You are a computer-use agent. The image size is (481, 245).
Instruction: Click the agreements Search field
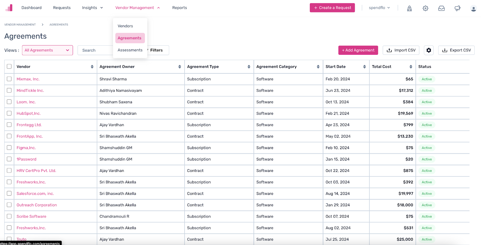(x=95, y=50)
